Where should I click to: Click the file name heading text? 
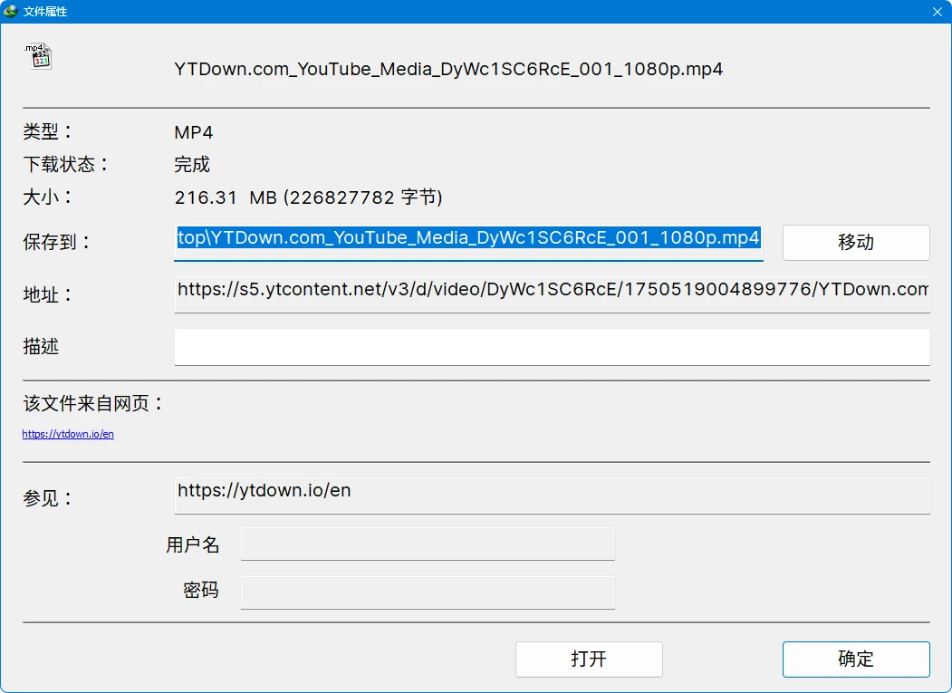(x=448, y=70)
